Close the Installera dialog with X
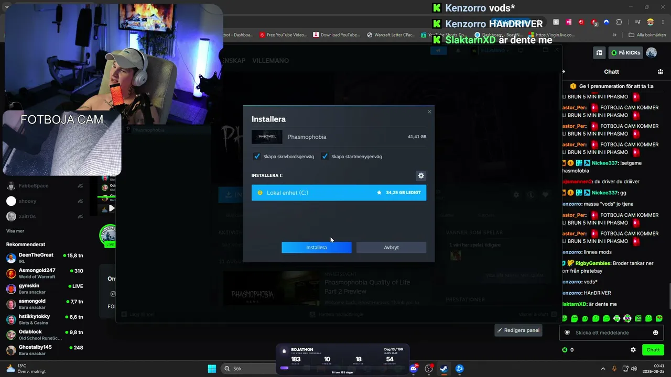 click(429, 112)
